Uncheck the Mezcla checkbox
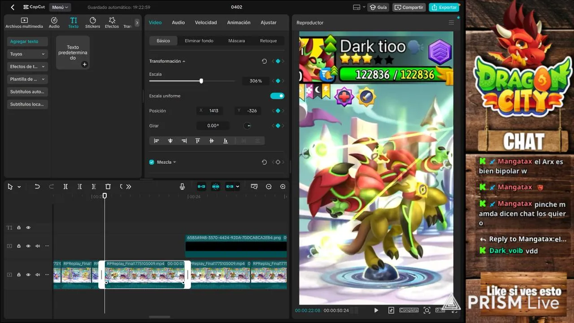 click(x=152, y=162)
